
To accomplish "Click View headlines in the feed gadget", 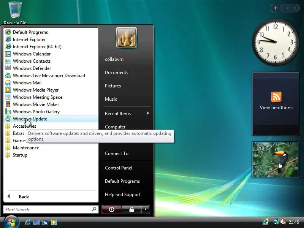I will [276, 108].
